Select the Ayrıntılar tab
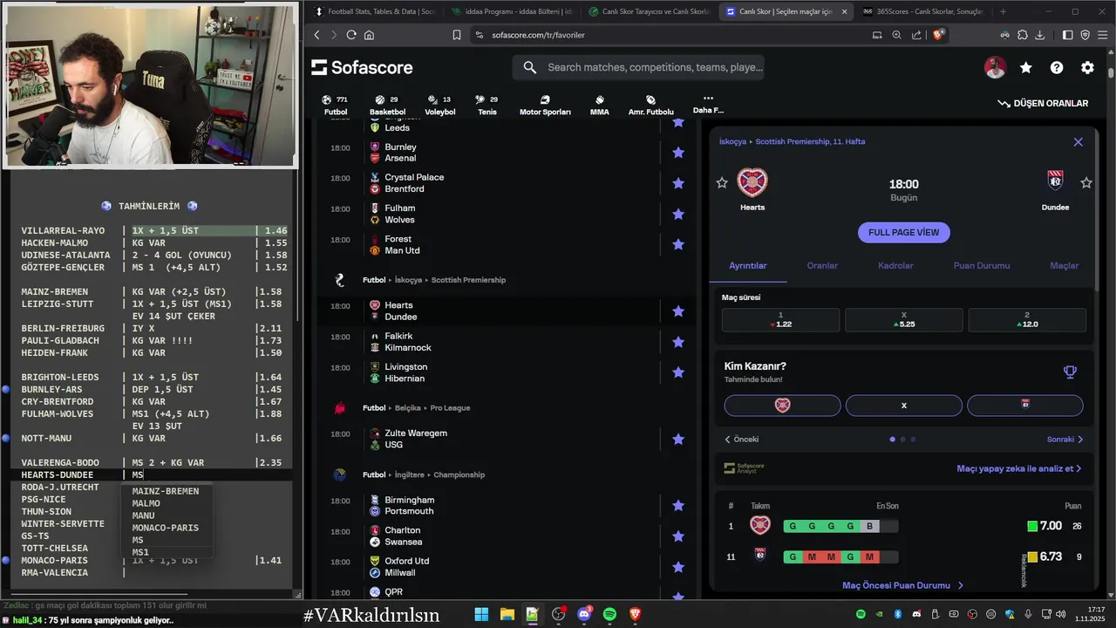The width and height of the screenshot is (1116, 628). pos(748,265)
